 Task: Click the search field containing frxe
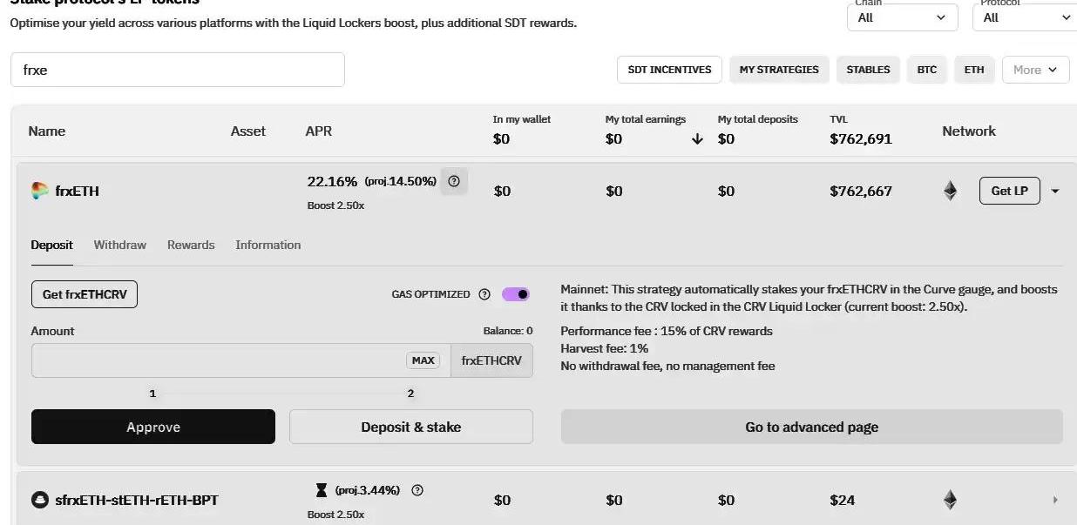point(178,70)
